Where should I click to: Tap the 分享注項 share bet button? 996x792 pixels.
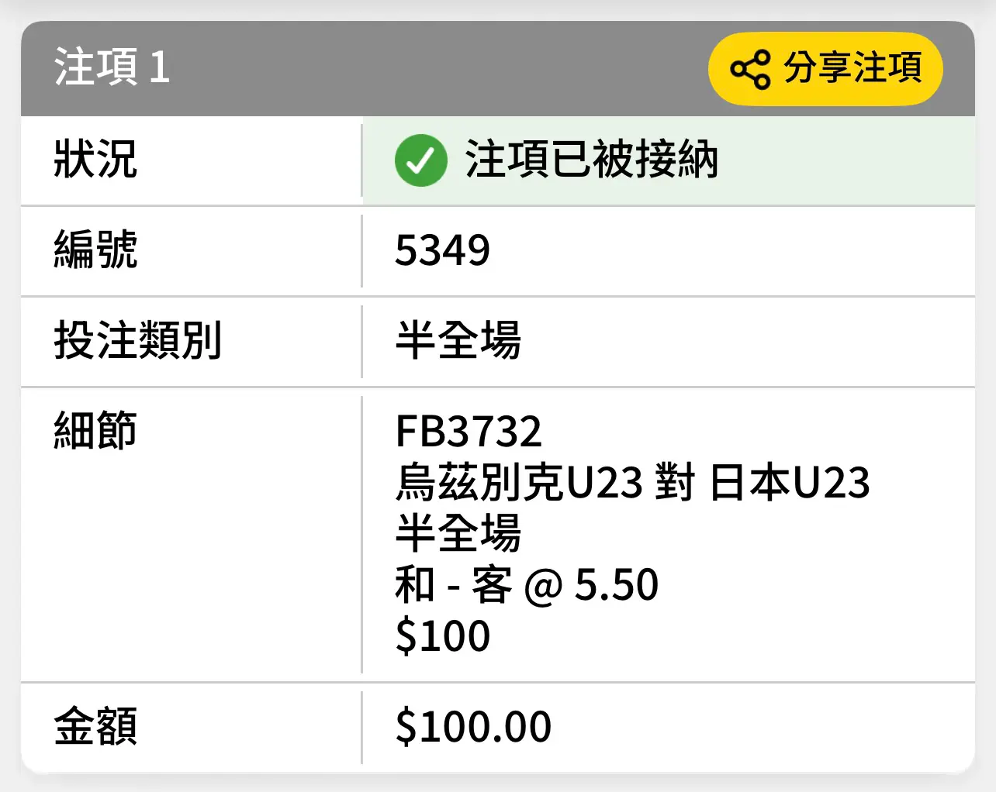click(825, 69)
